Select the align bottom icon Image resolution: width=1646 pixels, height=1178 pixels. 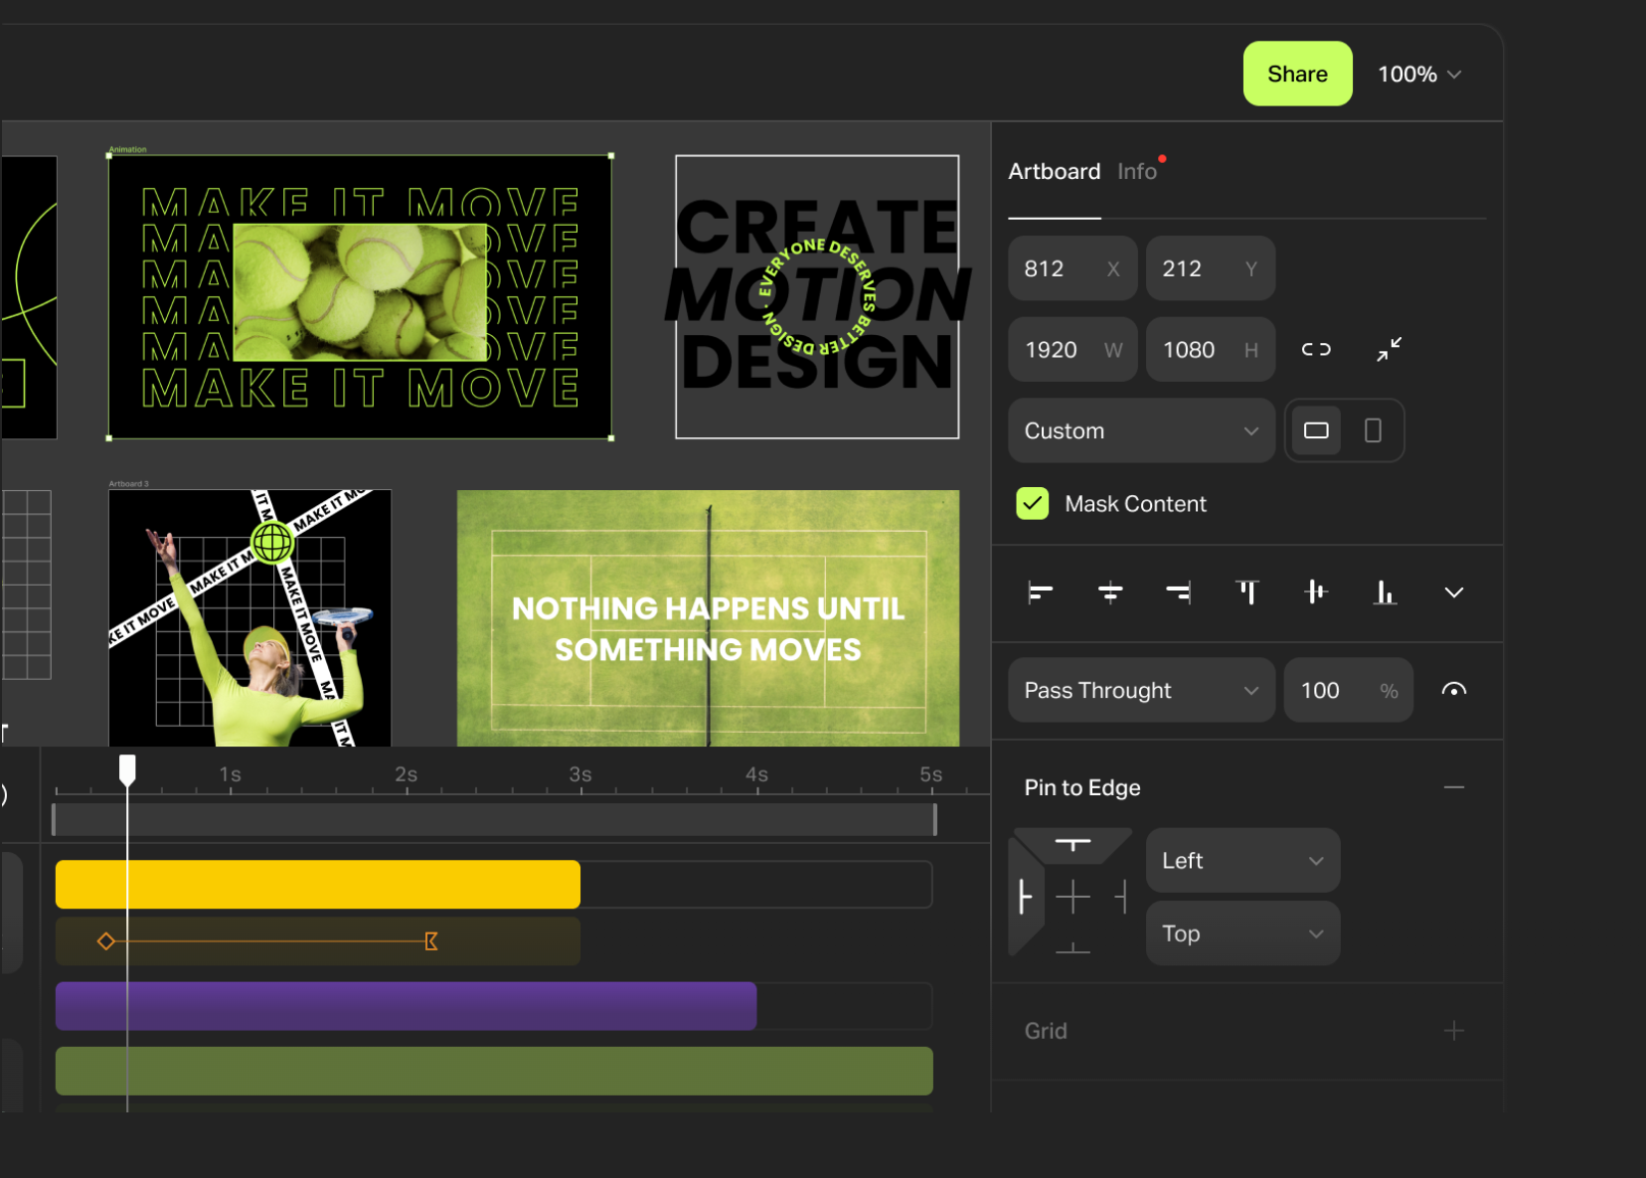[1385, 592]
